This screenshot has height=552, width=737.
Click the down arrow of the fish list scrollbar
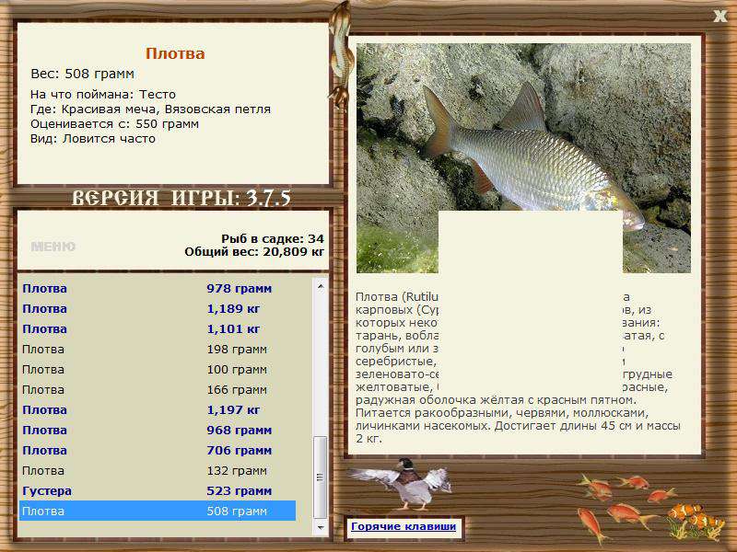pyautogui.click(x=321, y=527)
